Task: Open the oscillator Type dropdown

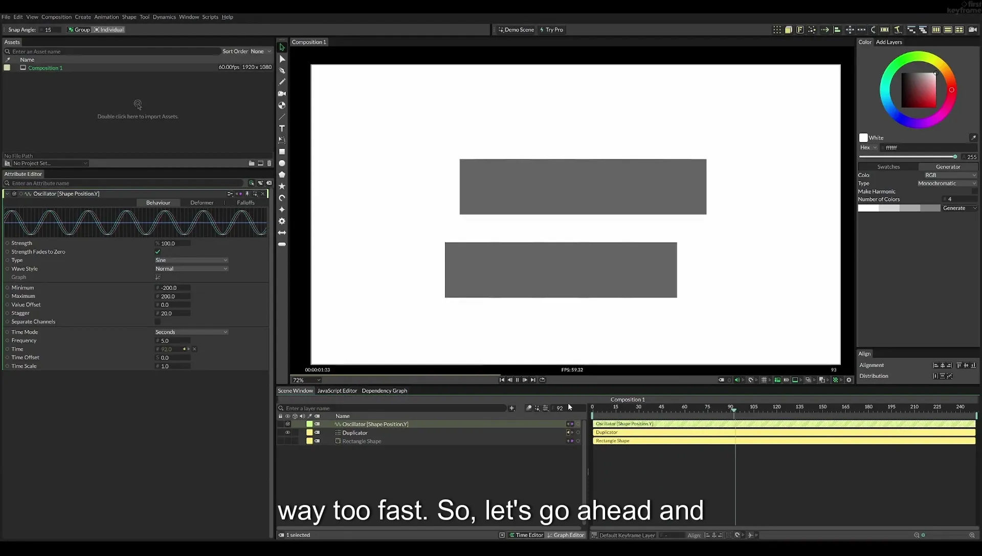Action: pos(191,261)
